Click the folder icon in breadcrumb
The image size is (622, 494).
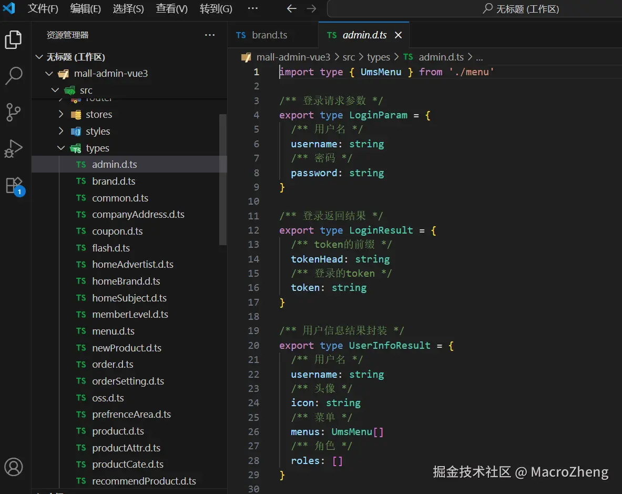(246, 57)
